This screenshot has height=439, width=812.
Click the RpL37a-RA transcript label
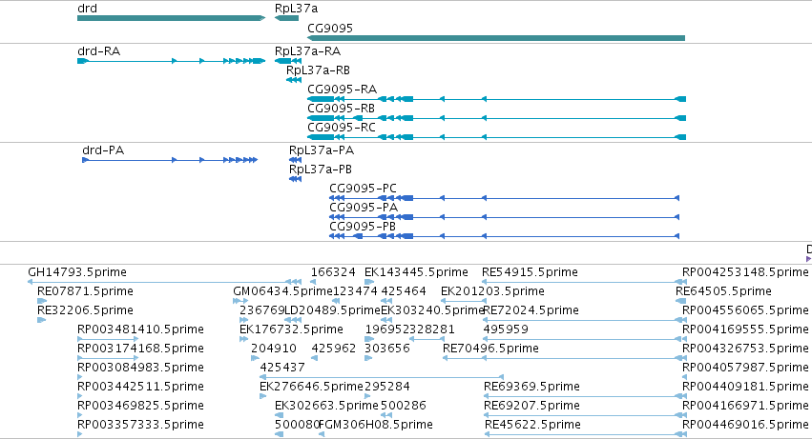(x=307, y=51)
